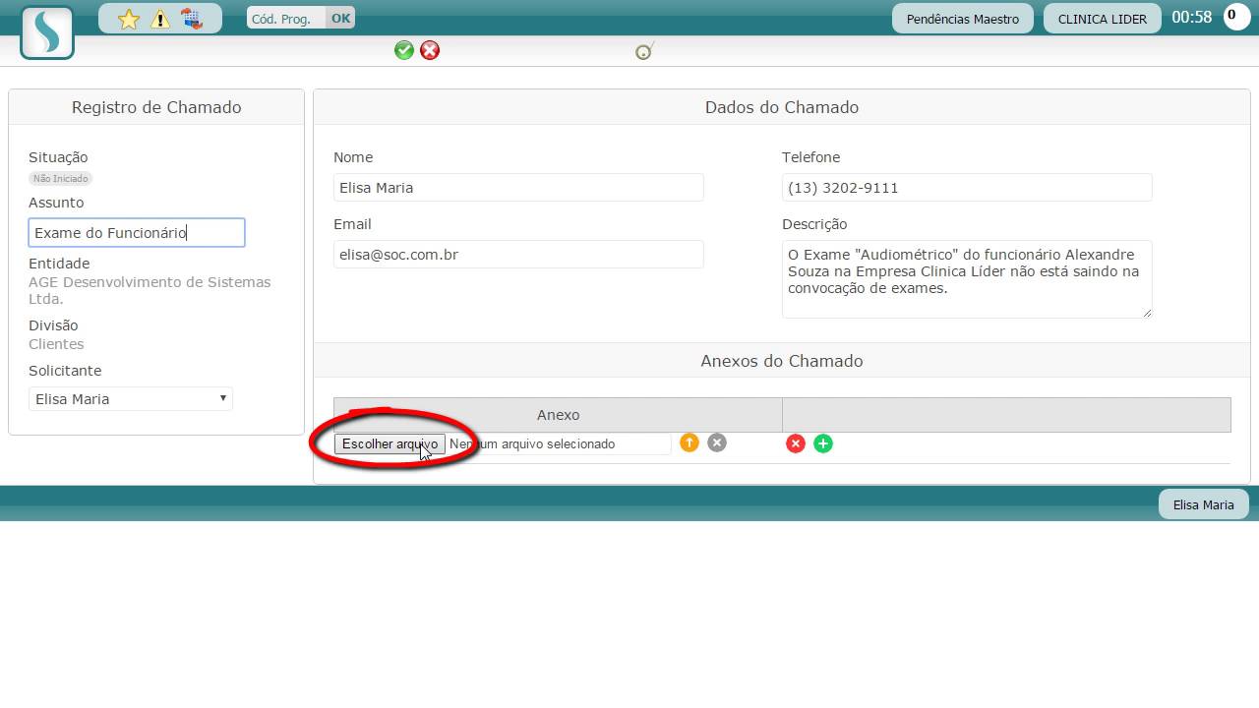Click AGE Desenvolvimento de Sistemas Ltda. text
The width and height of the screenshot is (1259, 708).
point(150,290)
